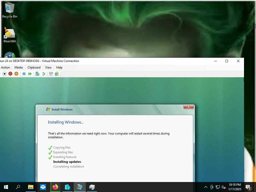Click the 'Copying files' text
Image resolution: width=256 pixels, height=192 pixels.
62,147
